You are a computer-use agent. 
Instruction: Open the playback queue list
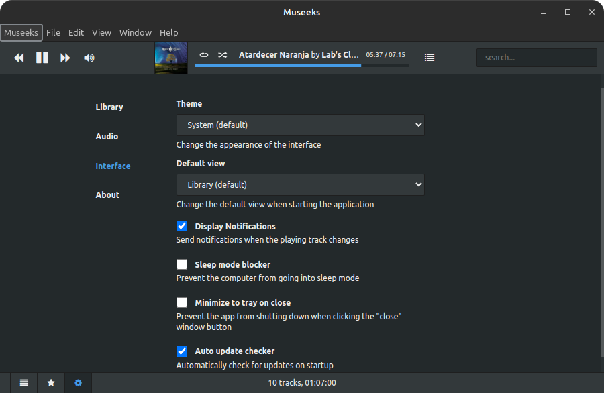(x=430, y=58)
